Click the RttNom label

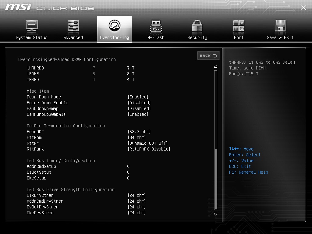pyautogui.click(x=34, y=137)
